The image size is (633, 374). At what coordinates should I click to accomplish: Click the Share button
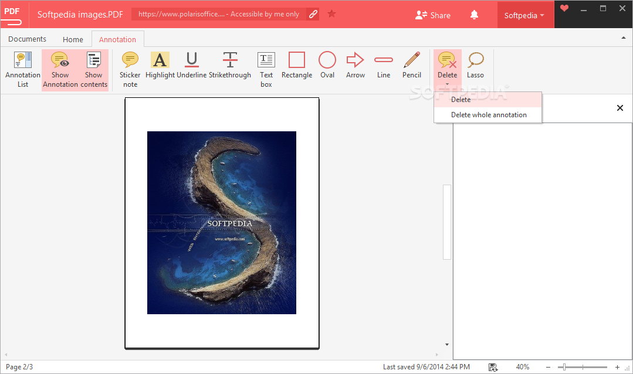click(433, 15)
